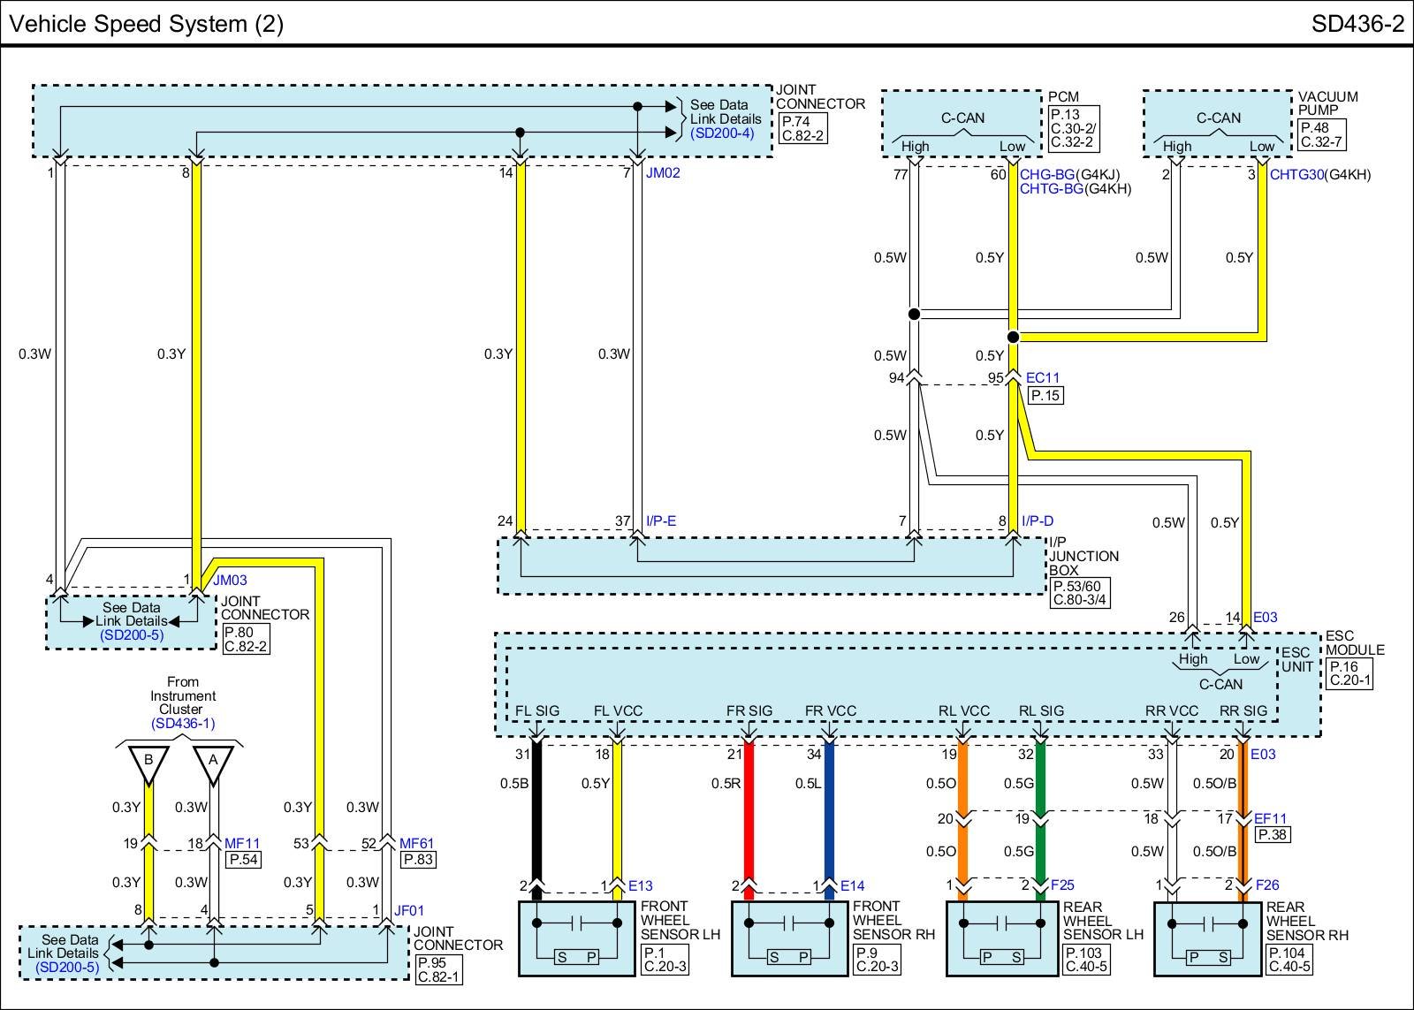Click the triangle connector marked B
This screenshot has height=1010, width=1414.
click(x=148, y=763)
